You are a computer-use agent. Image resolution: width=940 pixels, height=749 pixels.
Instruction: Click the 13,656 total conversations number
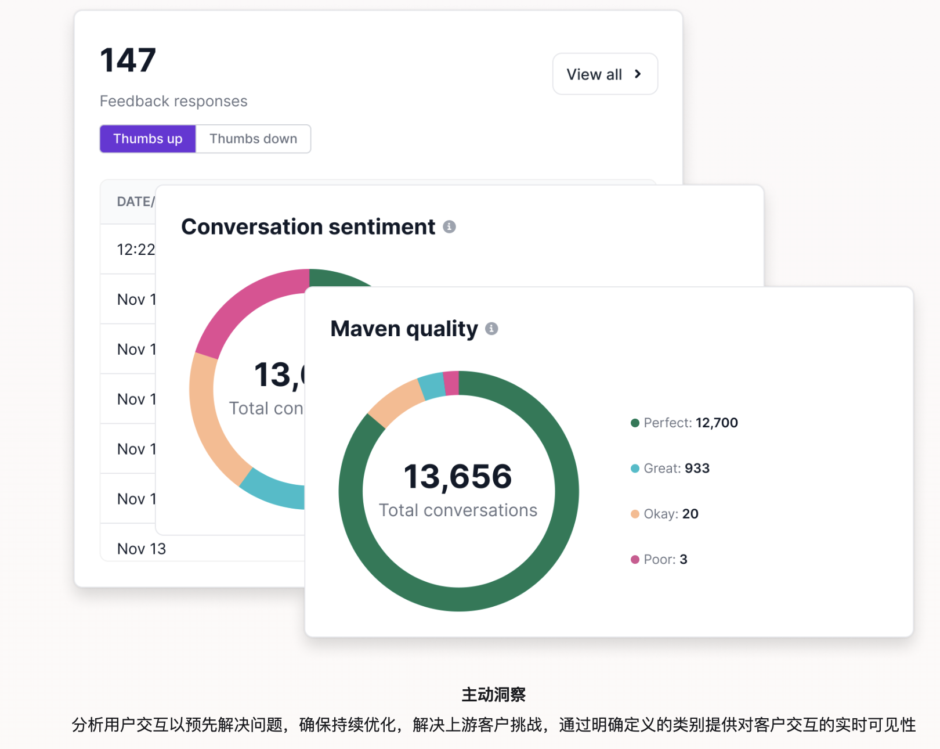[x=458, y=477]
